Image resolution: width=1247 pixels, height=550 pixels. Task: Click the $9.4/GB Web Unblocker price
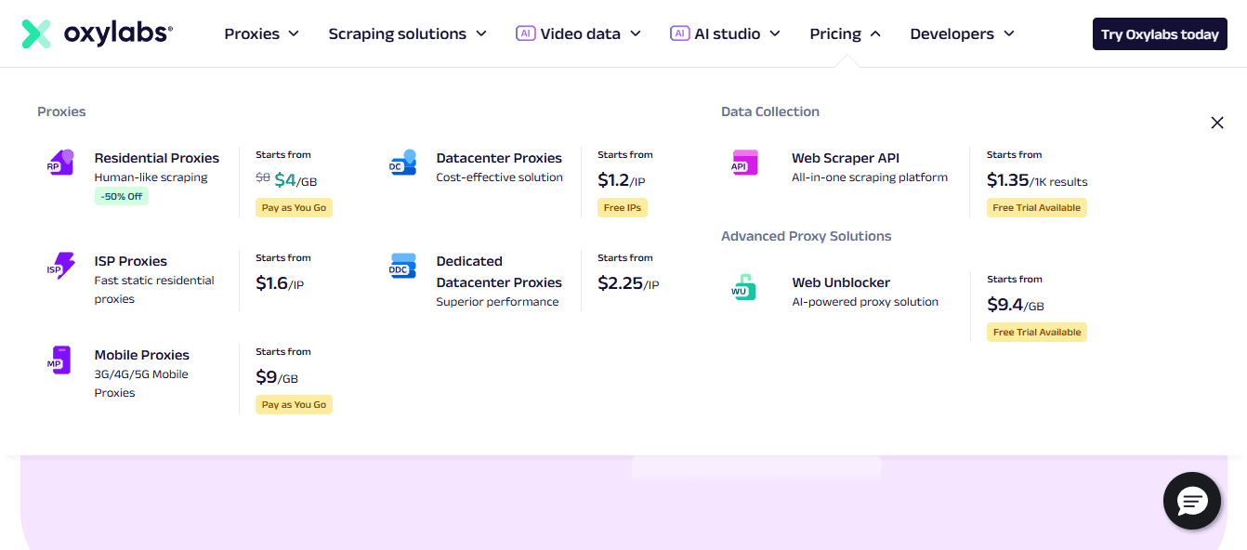click(1016, 305)
